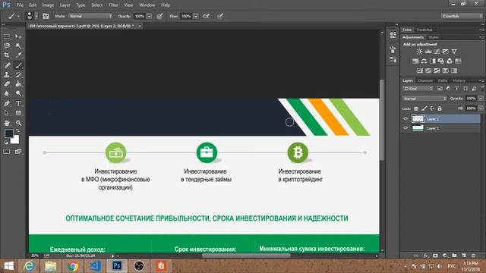Select the Crop tool
The height and width of the screenshot is (273, 486).
pos(7,55)
